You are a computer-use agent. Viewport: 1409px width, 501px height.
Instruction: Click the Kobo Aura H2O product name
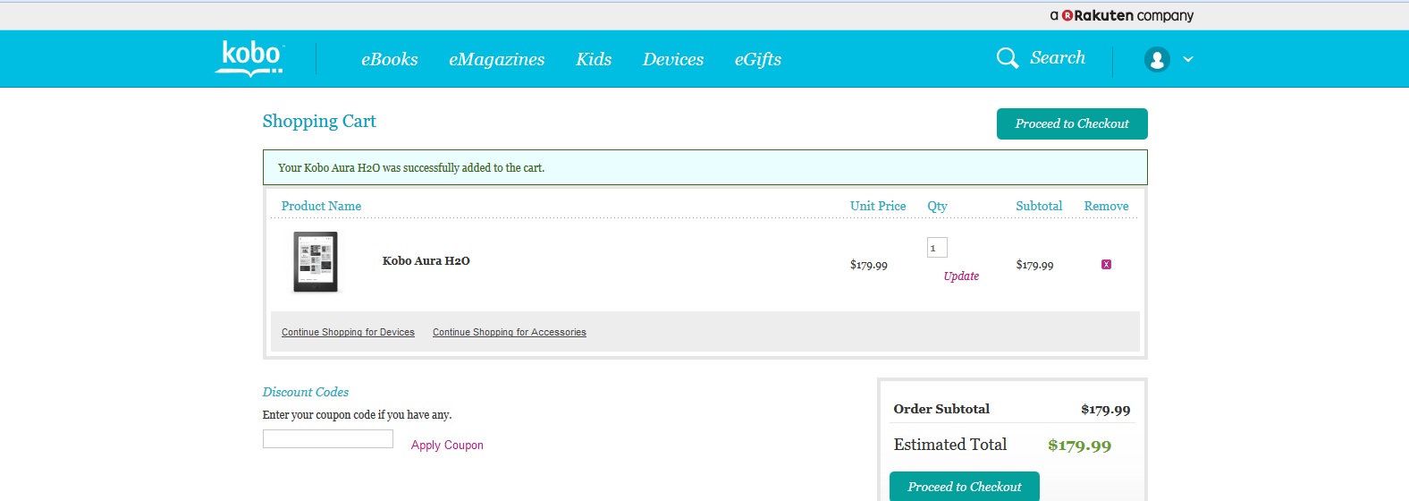(426, 261)
